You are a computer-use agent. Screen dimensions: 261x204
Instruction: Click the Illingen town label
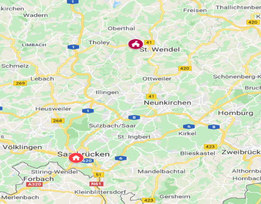107,92
